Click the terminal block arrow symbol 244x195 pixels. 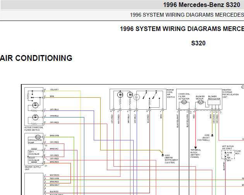[196, 148]
